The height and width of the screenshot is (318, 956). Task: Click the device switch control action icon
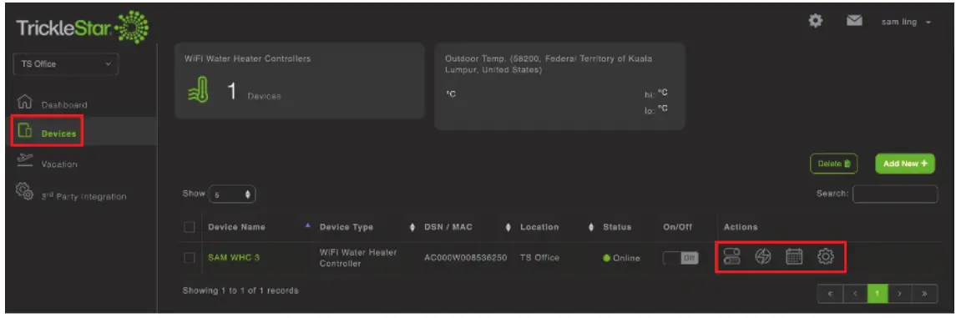coord(731,257)
